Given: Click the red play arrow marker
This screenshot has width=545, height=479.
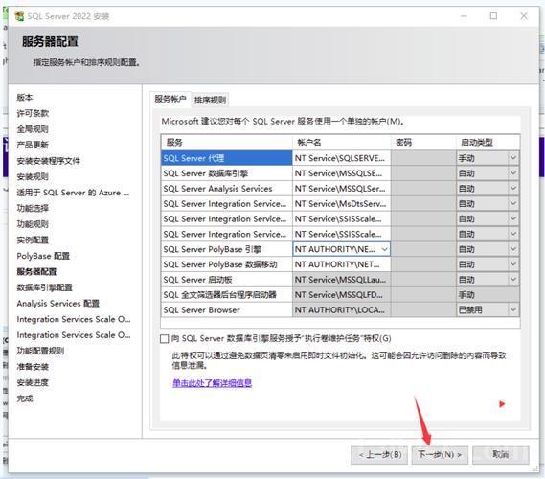Looking at the screenshot, I should tap(502, 404).
